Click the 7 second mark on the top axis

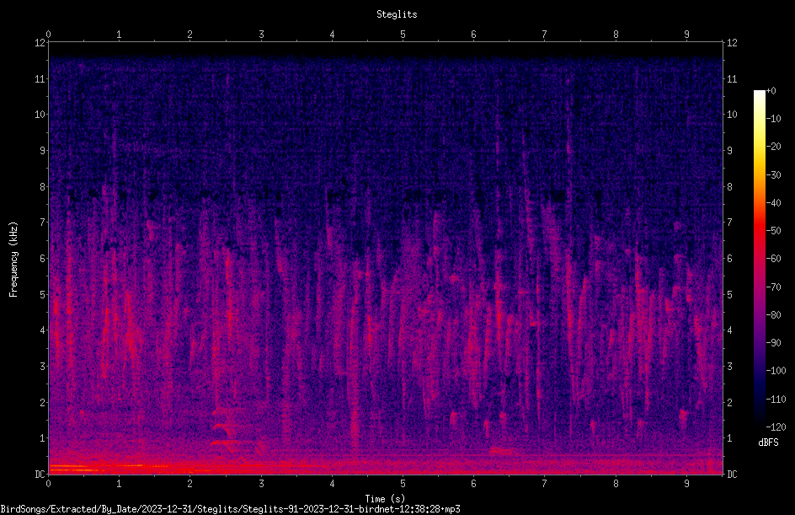545,34
